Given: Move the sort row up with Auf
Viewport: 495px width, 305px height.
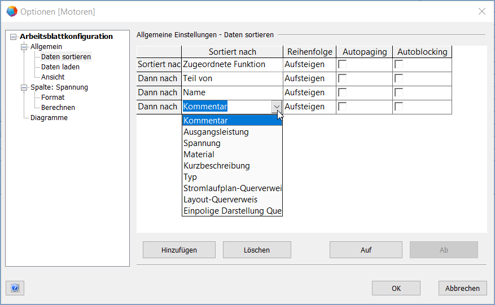Looking at the screenshot, I should pos(366,250).
